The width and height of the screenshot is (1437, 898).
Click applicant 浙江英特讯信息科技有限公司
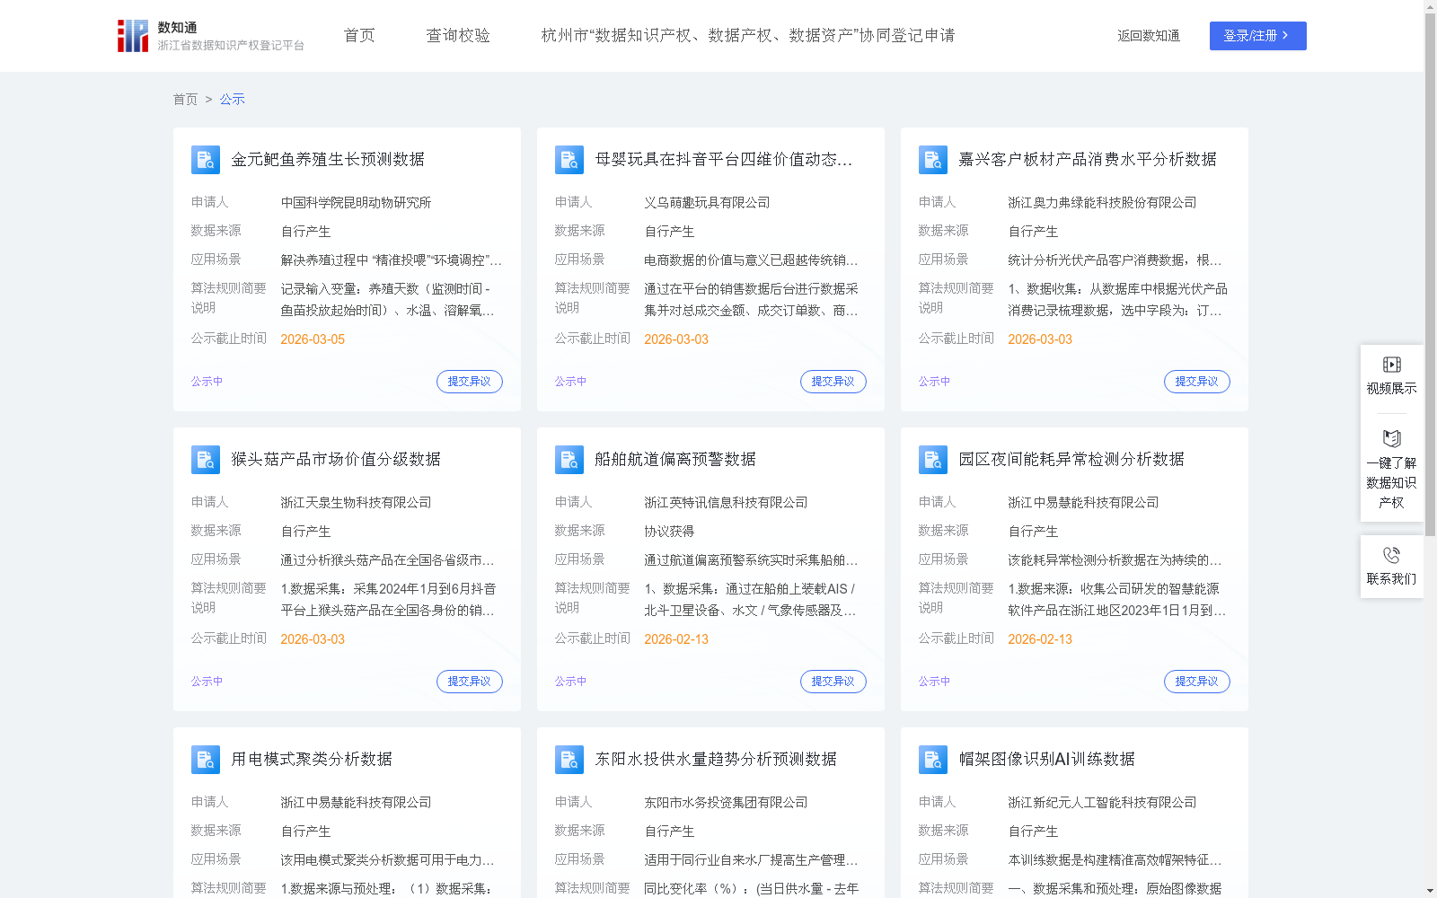coord(726,503)
